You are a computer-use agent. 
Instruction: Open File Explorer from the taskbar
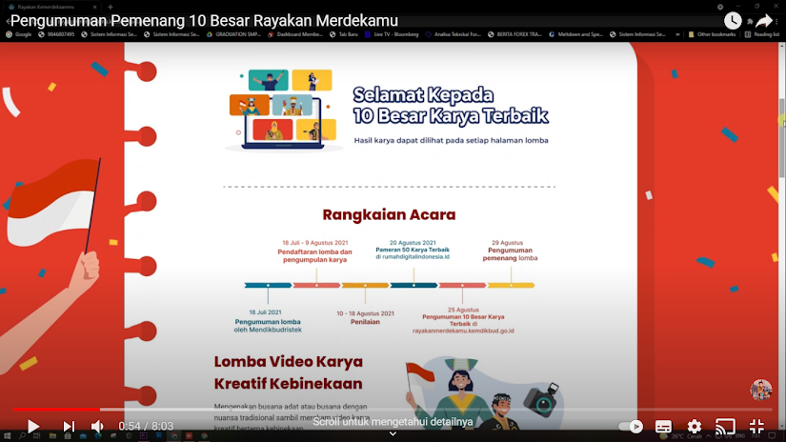coord(52,436)
